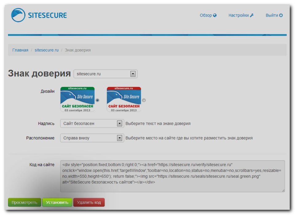The height and width of the screenshot is (215, 295).
Task: Go to Главная breadcrumb link
Action: tap(20, 50)
